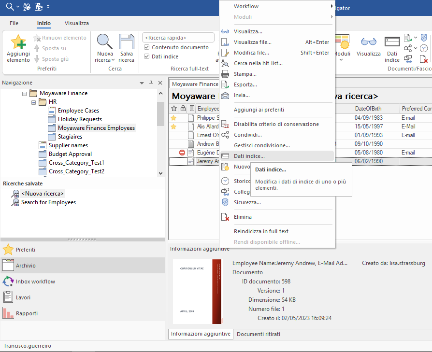
Task: Click the Visualizza glasses icon in ribbon
Action: 369,43
